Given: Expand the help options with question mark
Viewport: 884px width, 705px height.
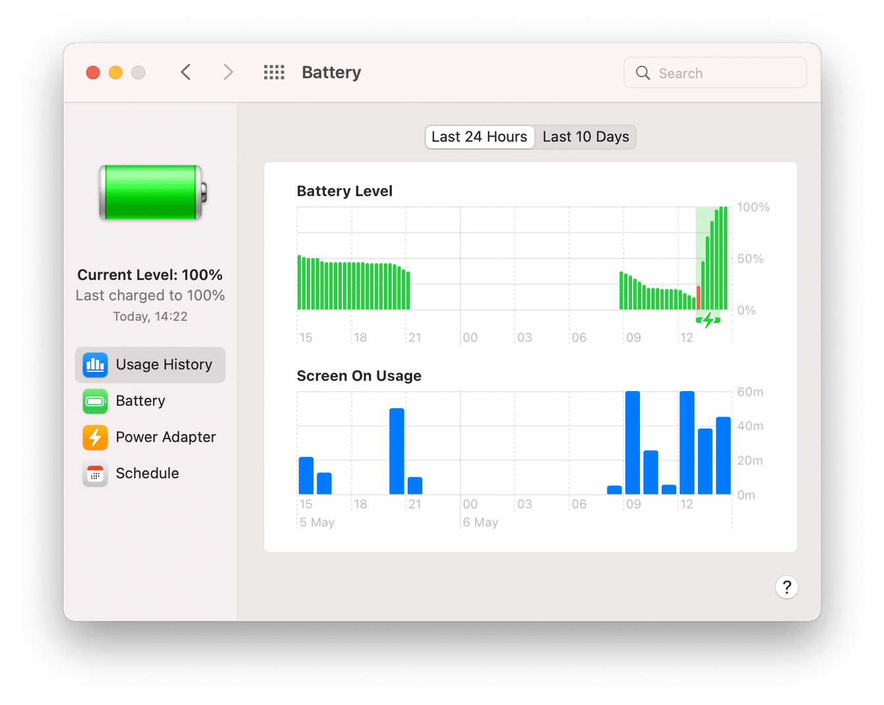Looking at the screenshot, I should 786,587.
